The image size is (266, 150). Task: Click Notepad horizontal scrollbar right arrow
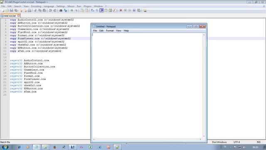(x=200, y=140)
